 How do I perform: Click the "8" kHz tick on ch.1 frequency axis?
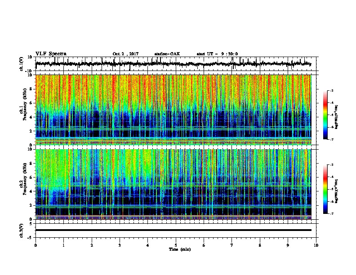click(x=31, y=89)
